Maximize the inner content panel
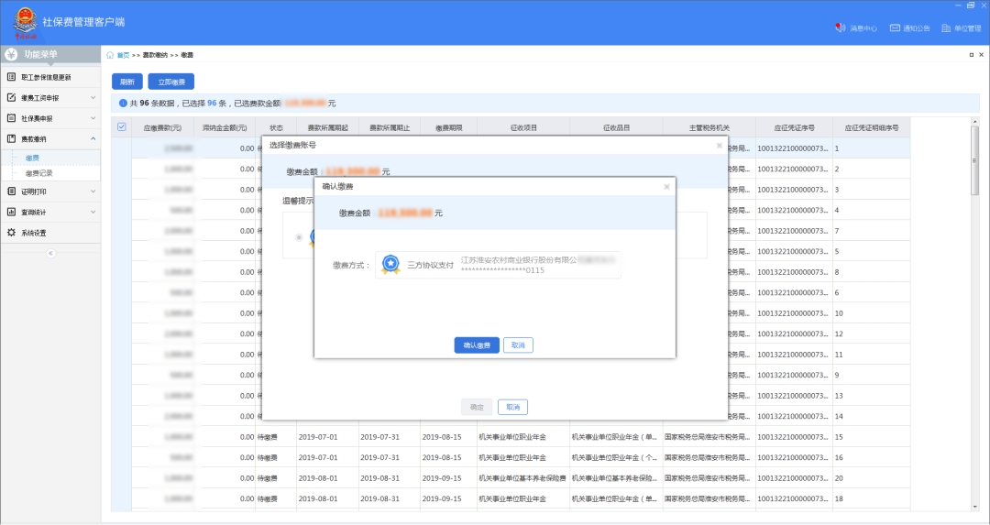This screenshot has width=990, height=525. coord(970,55)
